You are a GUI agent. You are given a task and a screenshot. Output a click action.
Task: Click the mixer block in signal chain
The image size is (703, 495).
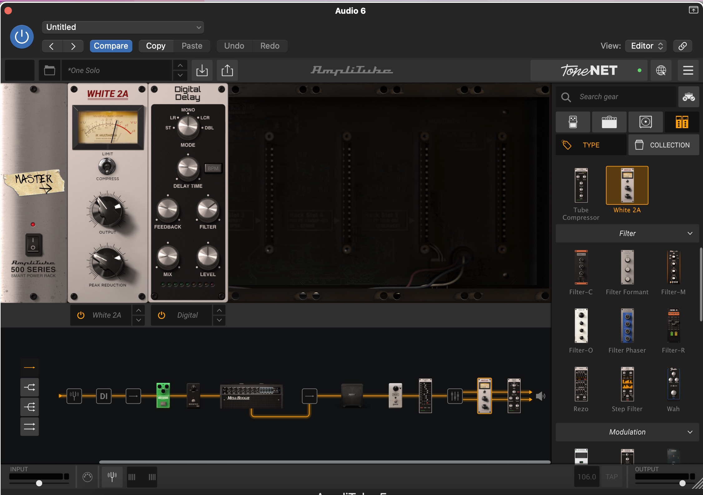pos(455,396)
